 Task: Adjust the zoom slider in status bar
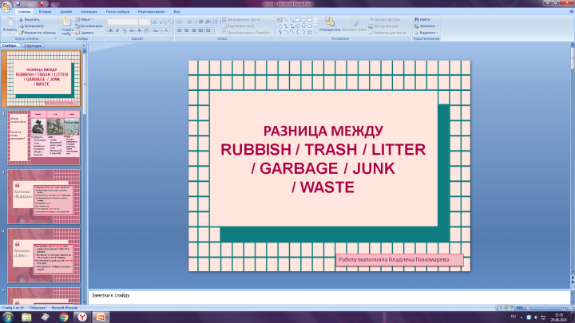coord(545,308)
